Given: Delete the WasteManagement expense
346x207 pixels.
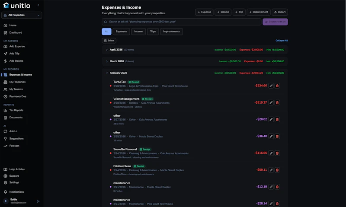Looking at the screenshot, I should [x=277, y=102].
